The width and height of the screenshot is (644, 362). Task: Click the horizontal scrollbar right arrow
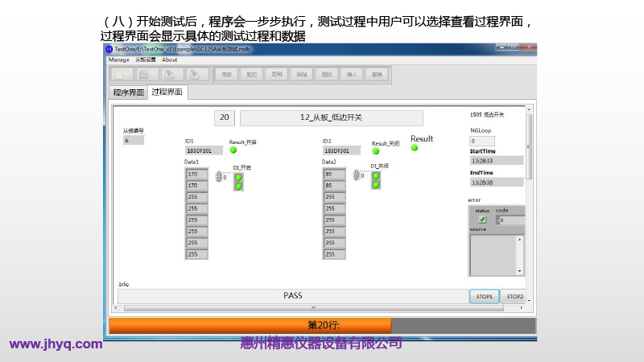point(522,307)
